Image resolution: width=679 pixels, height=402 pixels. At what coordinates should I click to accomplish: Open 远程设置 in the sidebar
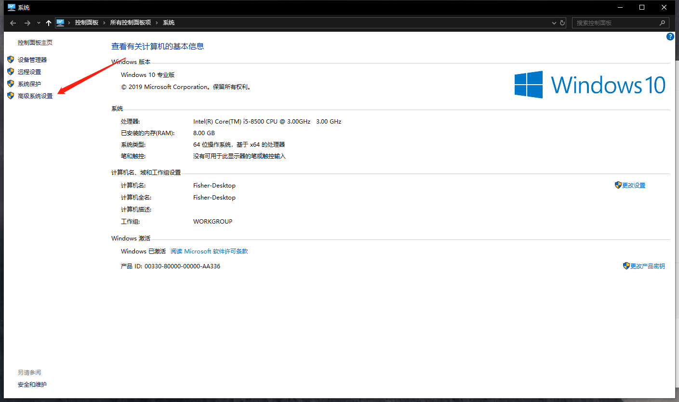click(x=29, y=72)
